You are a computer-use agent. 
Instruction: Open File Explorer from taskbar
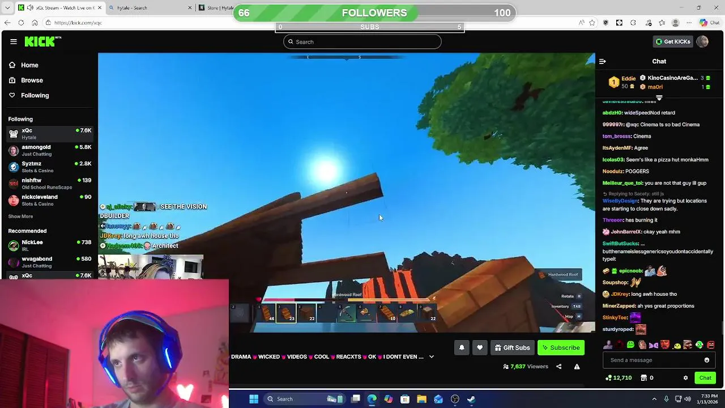point(421,399)
